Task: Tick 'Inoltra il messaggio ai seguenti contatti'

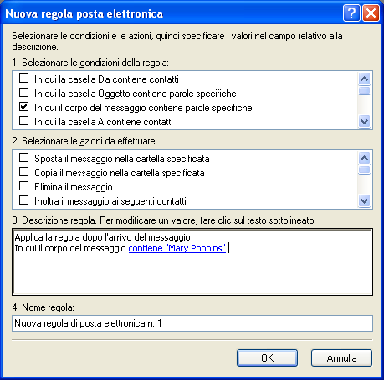Action: tap(23, 200)
